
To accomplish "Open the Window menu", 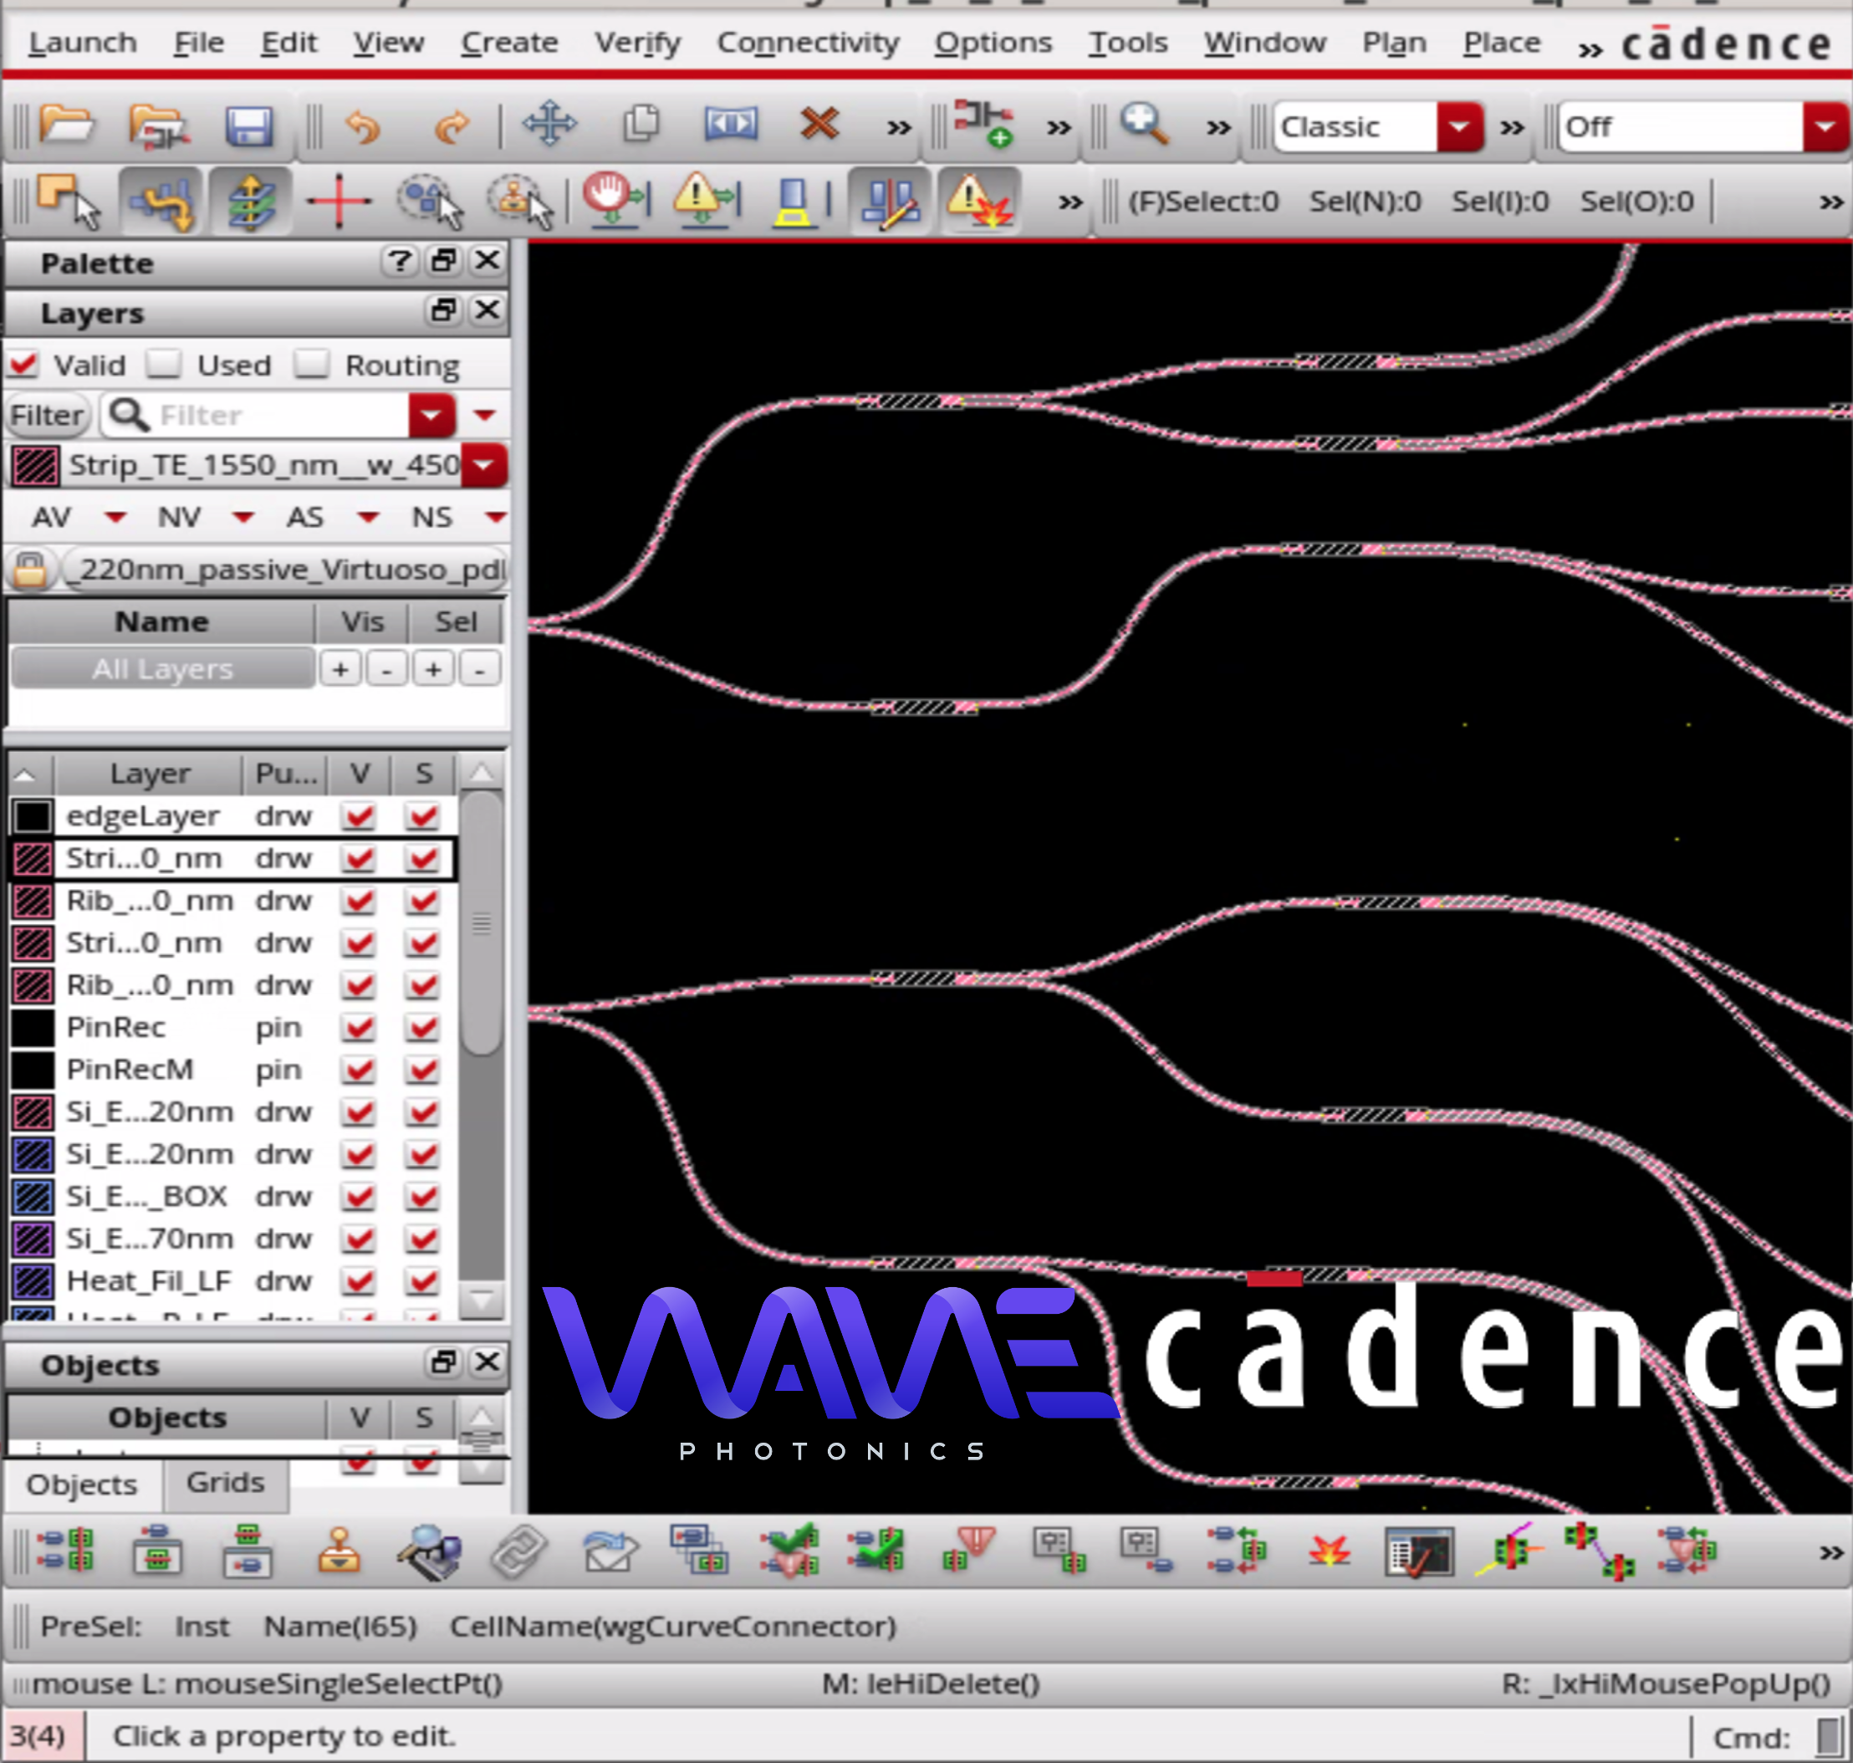I will (1265, 43).
